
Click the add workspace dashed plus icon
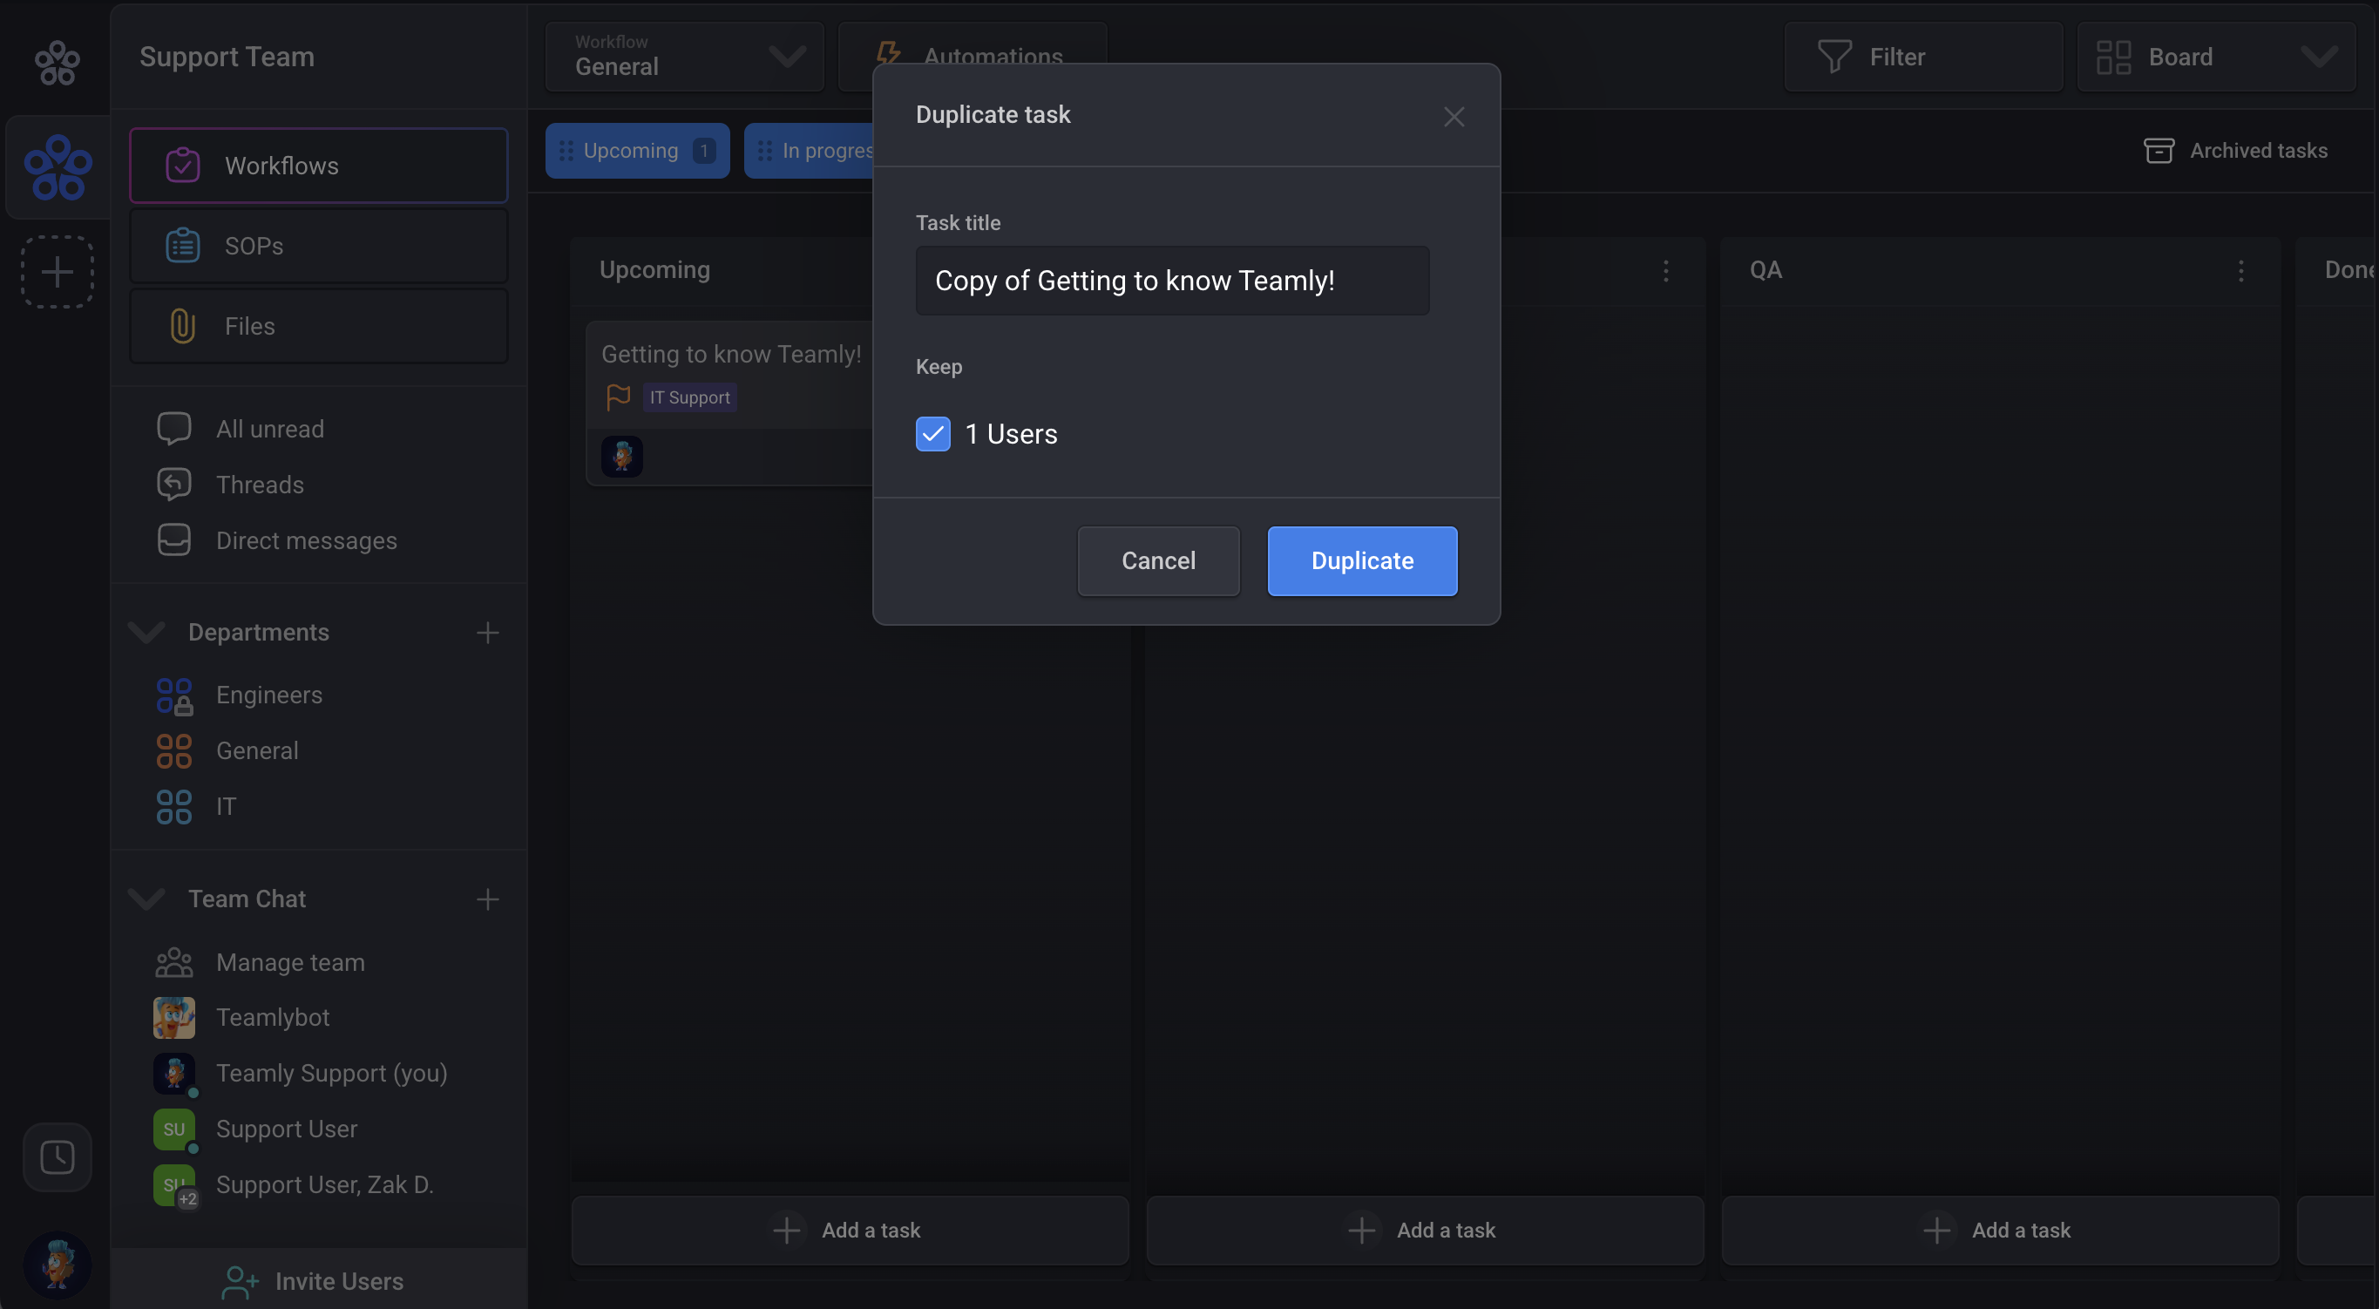58,272
